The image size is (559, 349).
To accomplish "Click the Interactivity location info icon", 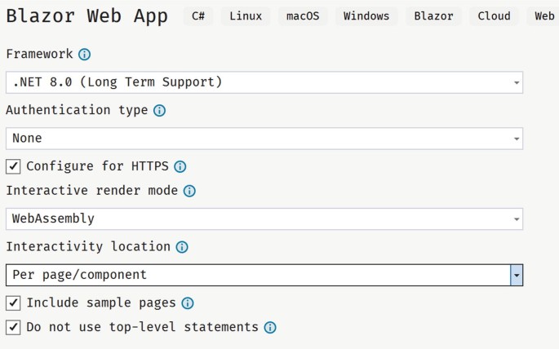I will coord(182,247).
